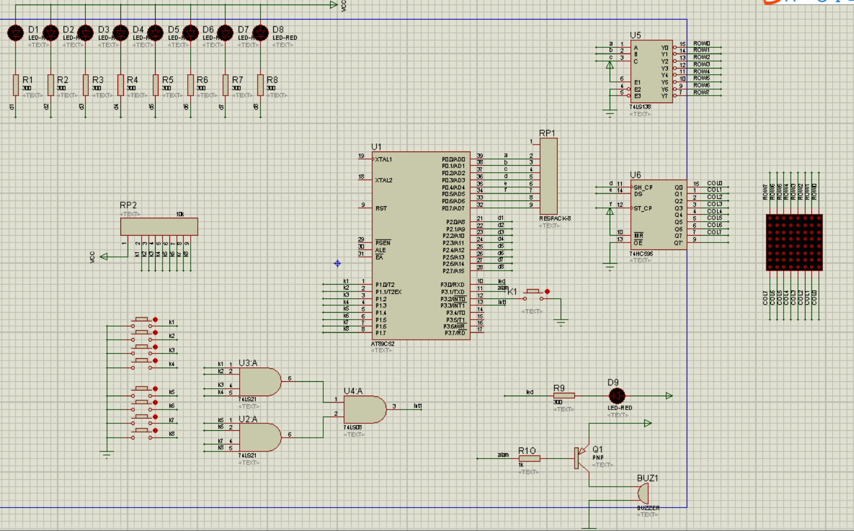This screenshot has width=854, height=531.
Task: Select resistor pack RP1
Action: point(548,176)
